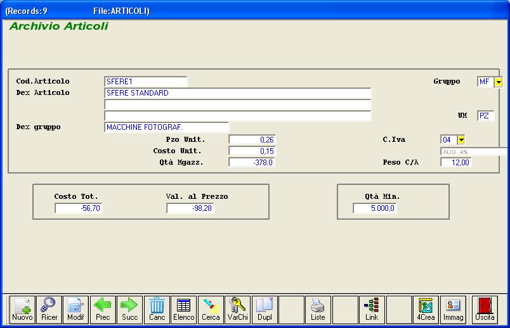Go to next record with Succ
This screenshot has width=510, height=328.
(x=130, y=310)
